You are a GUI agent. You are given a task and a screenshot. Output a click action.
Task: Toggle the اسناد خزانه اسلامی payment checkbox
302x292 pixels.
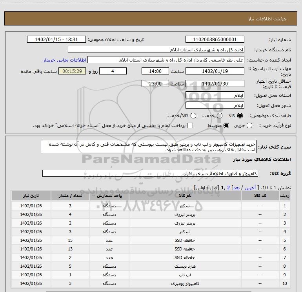(190, 126)
